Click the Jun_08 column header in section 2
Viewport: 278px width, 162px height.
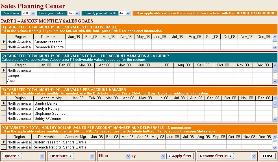(144, 65)
